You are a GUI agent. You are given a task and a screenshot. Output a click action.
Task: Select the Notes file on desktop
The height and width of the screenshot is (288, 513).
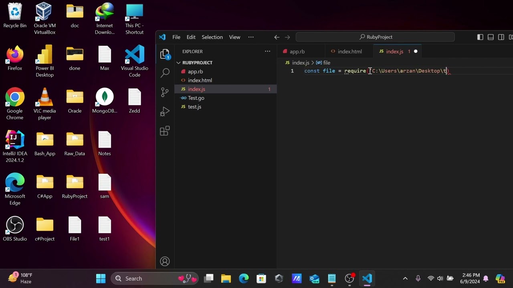[105, 144]
